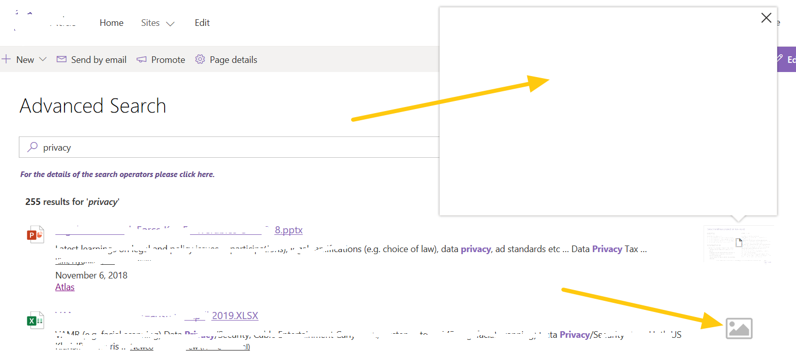Open the 2019.XLSX search result
This screenshot has width=796, height=351.
[x=235, y=315]
